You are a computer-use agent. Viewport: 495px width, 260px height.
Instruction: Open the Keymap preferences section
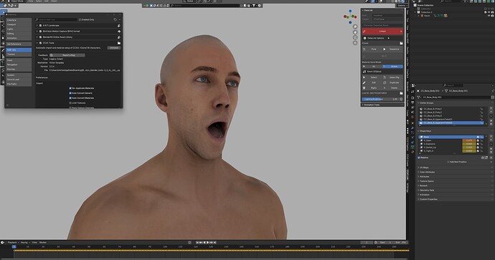click(x=19, y=69)
